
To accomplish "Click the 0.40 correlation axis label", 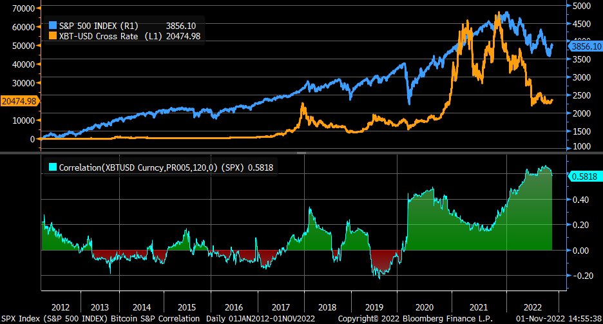I will tap(580, 200).
